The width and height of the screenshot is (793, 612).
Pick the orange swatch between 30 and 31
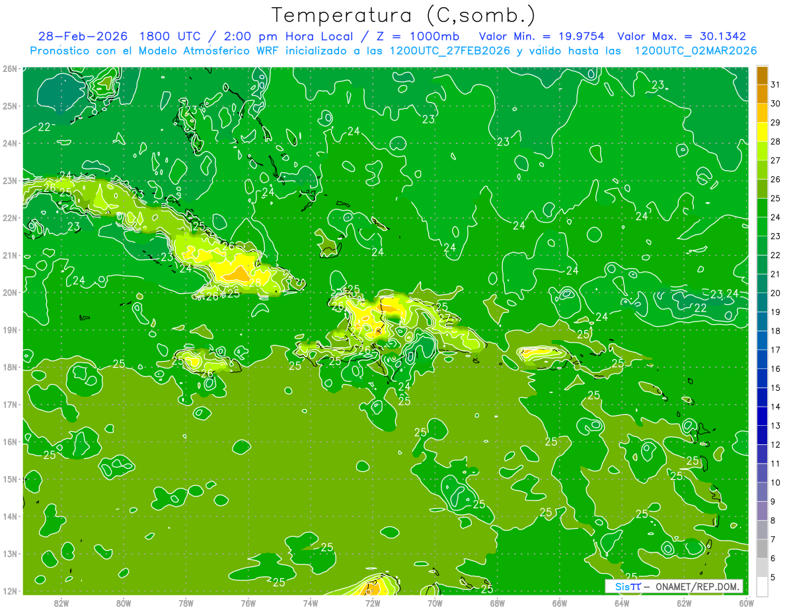762,94
